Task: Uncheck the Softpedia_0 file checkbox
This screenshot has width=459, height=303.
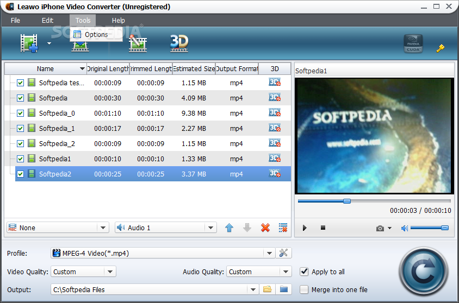Action: (x=20, y=113)
